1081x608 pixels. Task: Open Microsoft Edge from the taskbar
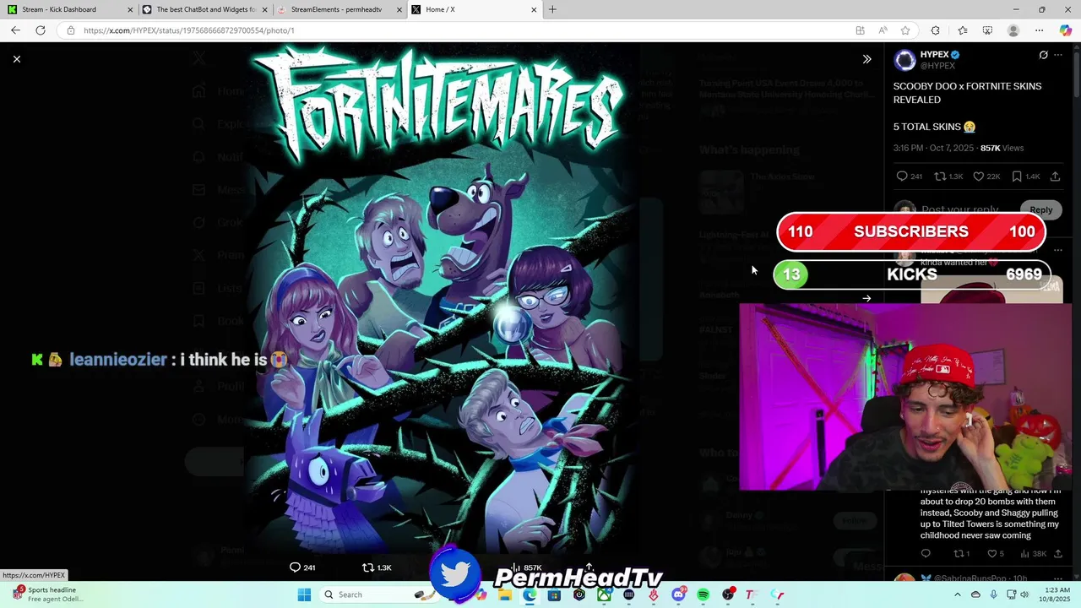[x=529, y=594]
